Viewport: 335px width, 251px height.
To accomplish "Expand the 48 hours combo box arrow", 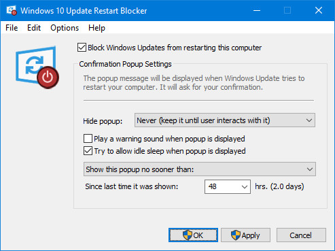I will [244, 187].
